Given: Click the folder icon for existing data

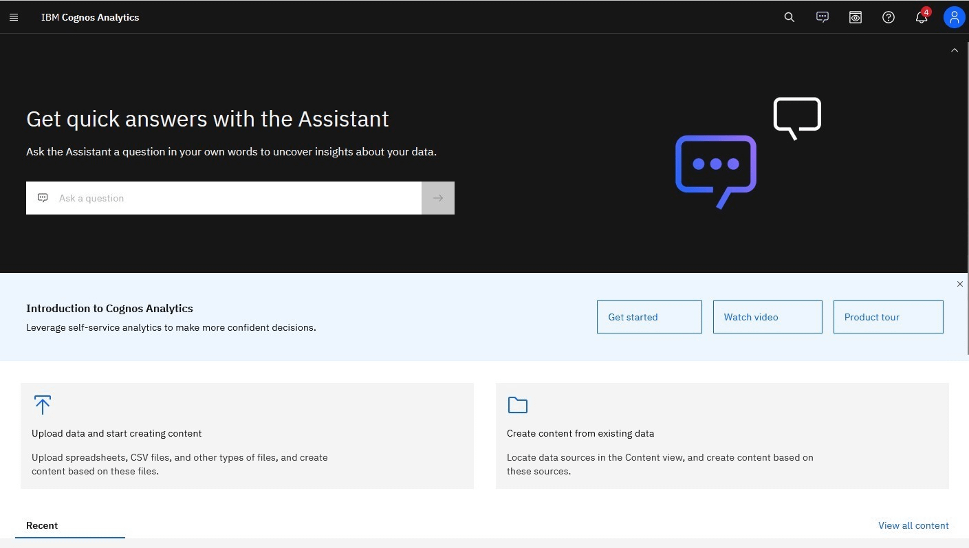Looking at the screenshot, I should (x=517, y=405).
